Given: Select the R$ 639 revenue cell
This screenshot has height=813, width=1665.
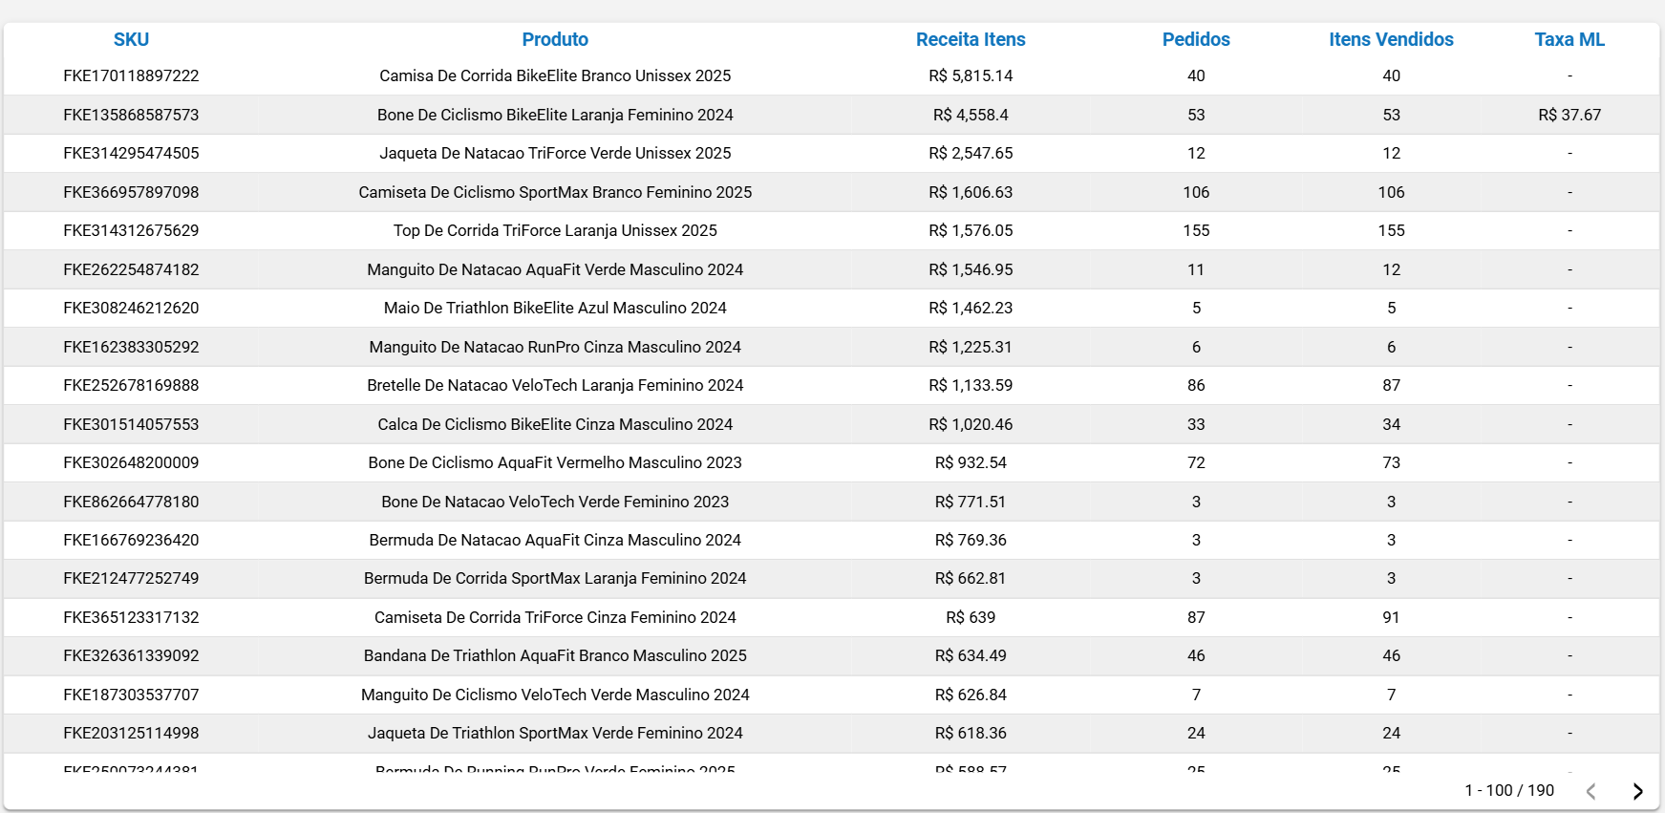Looking at the screenshot, I should pyautogui.click(x=970, y=617).
